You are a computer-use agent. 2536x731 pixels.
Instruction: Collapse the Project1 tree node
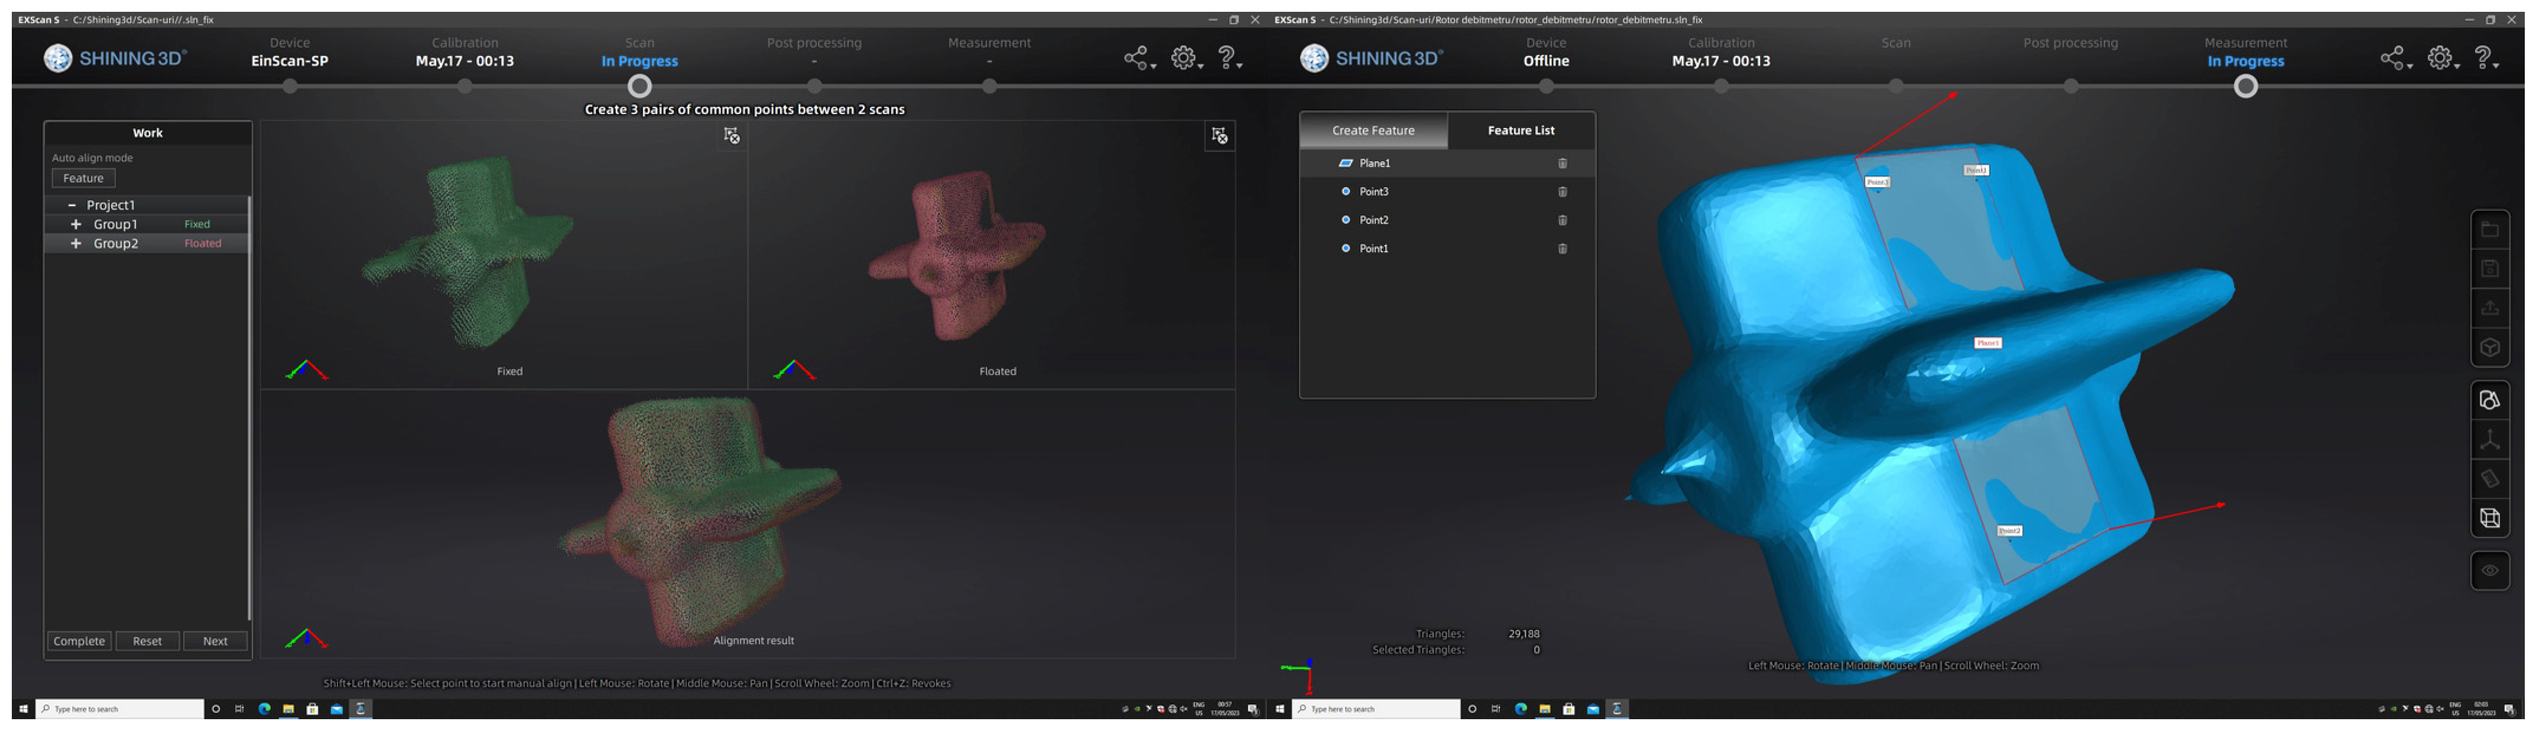coord(72,205)
